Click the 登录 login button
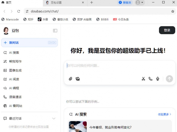Image resolution: width=177 pixels, height=132 pixels. pos(167,30)
